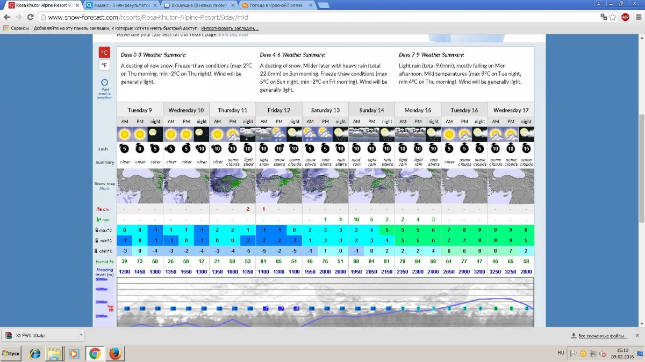The image size is (645, 362).
Task: Click the Tuesday 9 AM wind speed icon
Action: (125, 148)
